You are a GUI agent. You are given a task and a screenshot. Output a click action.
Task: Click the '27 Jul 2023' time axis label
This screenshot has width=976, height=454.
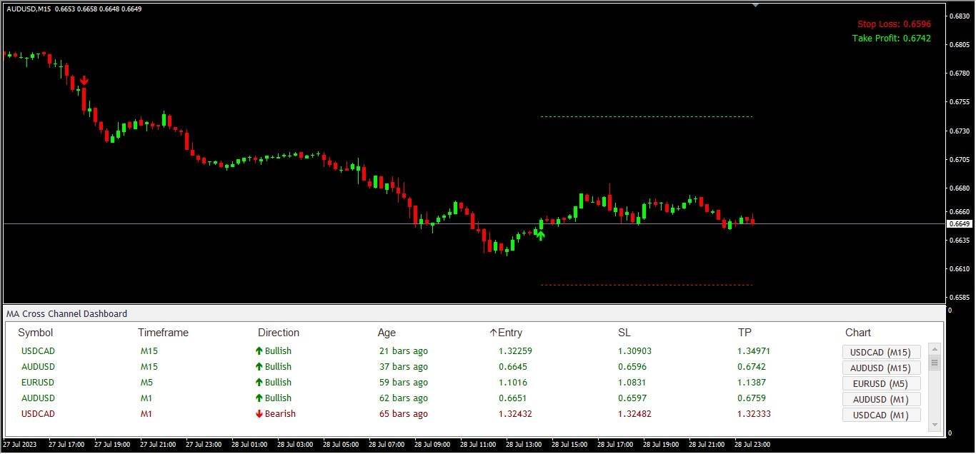[19, 444]
